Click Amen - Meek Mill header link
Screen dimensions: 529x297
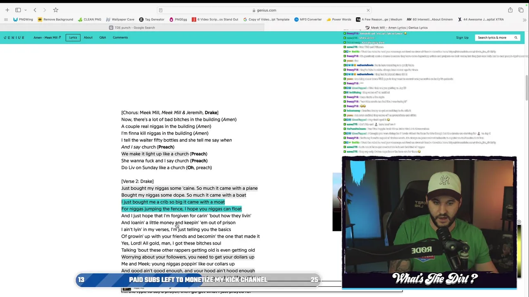pos(47,38)
